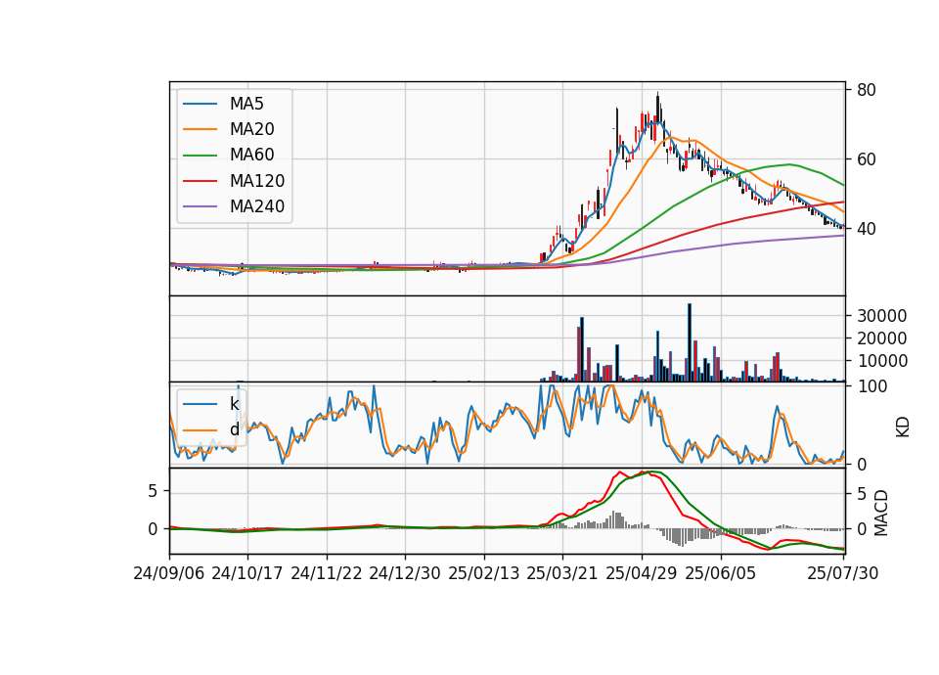Click the red MA120 legend line
Image resolution: width=939 pixels, height=675 pixels.
(200, 181)
